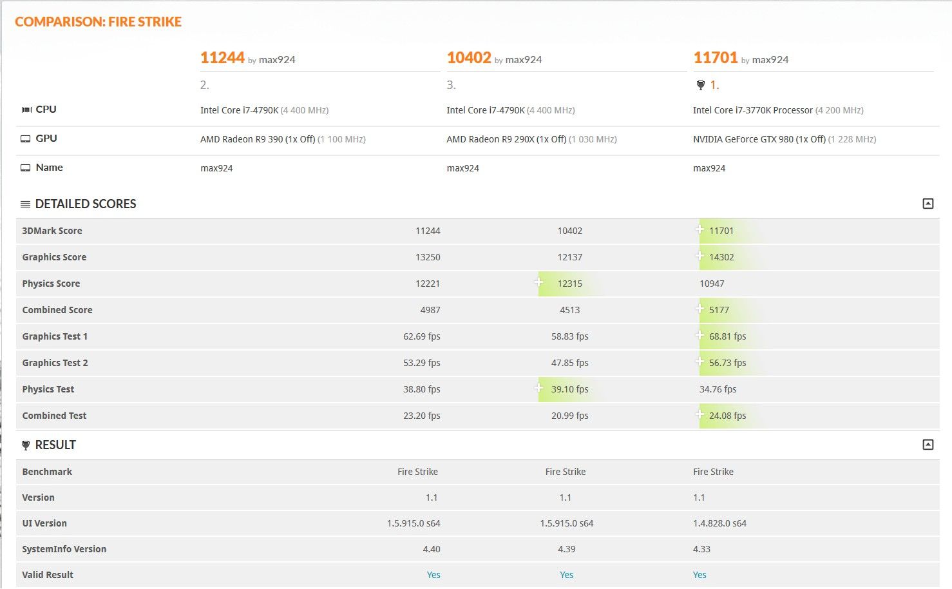Click the plus marker beside 56.73 fps
Image resolution: width=952 pixels, height=589 pixels.
coord(700,361)
